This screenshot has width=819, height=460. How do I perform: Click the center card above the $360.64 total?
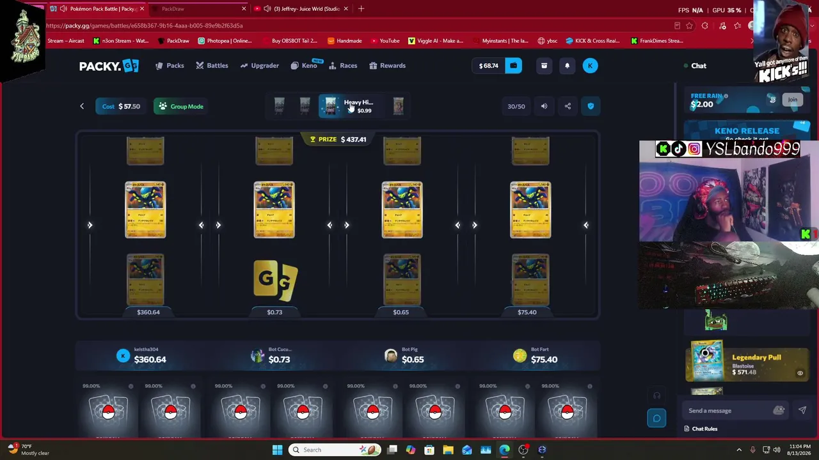(145, 210)
